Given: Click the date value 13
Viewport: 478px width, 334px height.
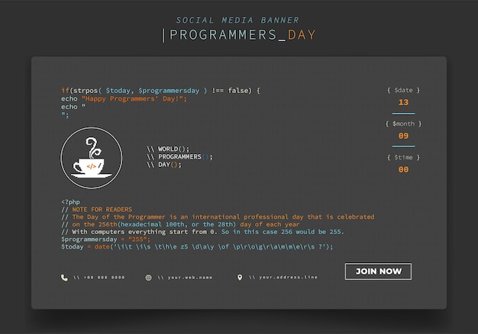Looking at the screenshot, I should (x=403, y=102).
